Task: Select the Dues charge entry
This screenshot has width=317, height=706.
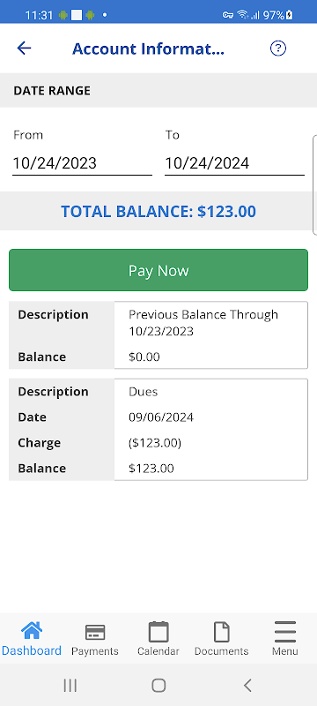Action: [158, 430]
